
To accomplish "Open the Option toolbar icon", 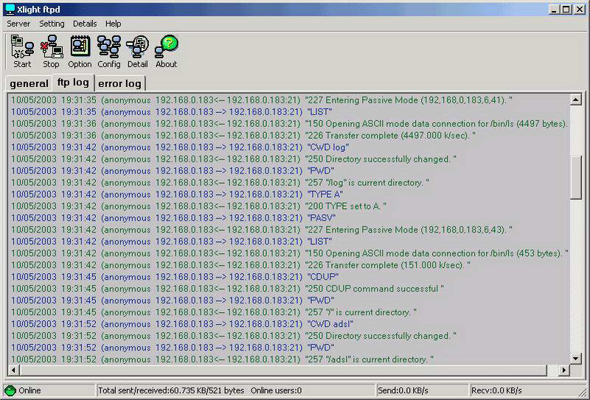I will tap(80, 52).
